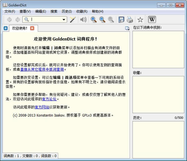
Task: Close the 欢迎使用! tab
Action: click(32, 28)
